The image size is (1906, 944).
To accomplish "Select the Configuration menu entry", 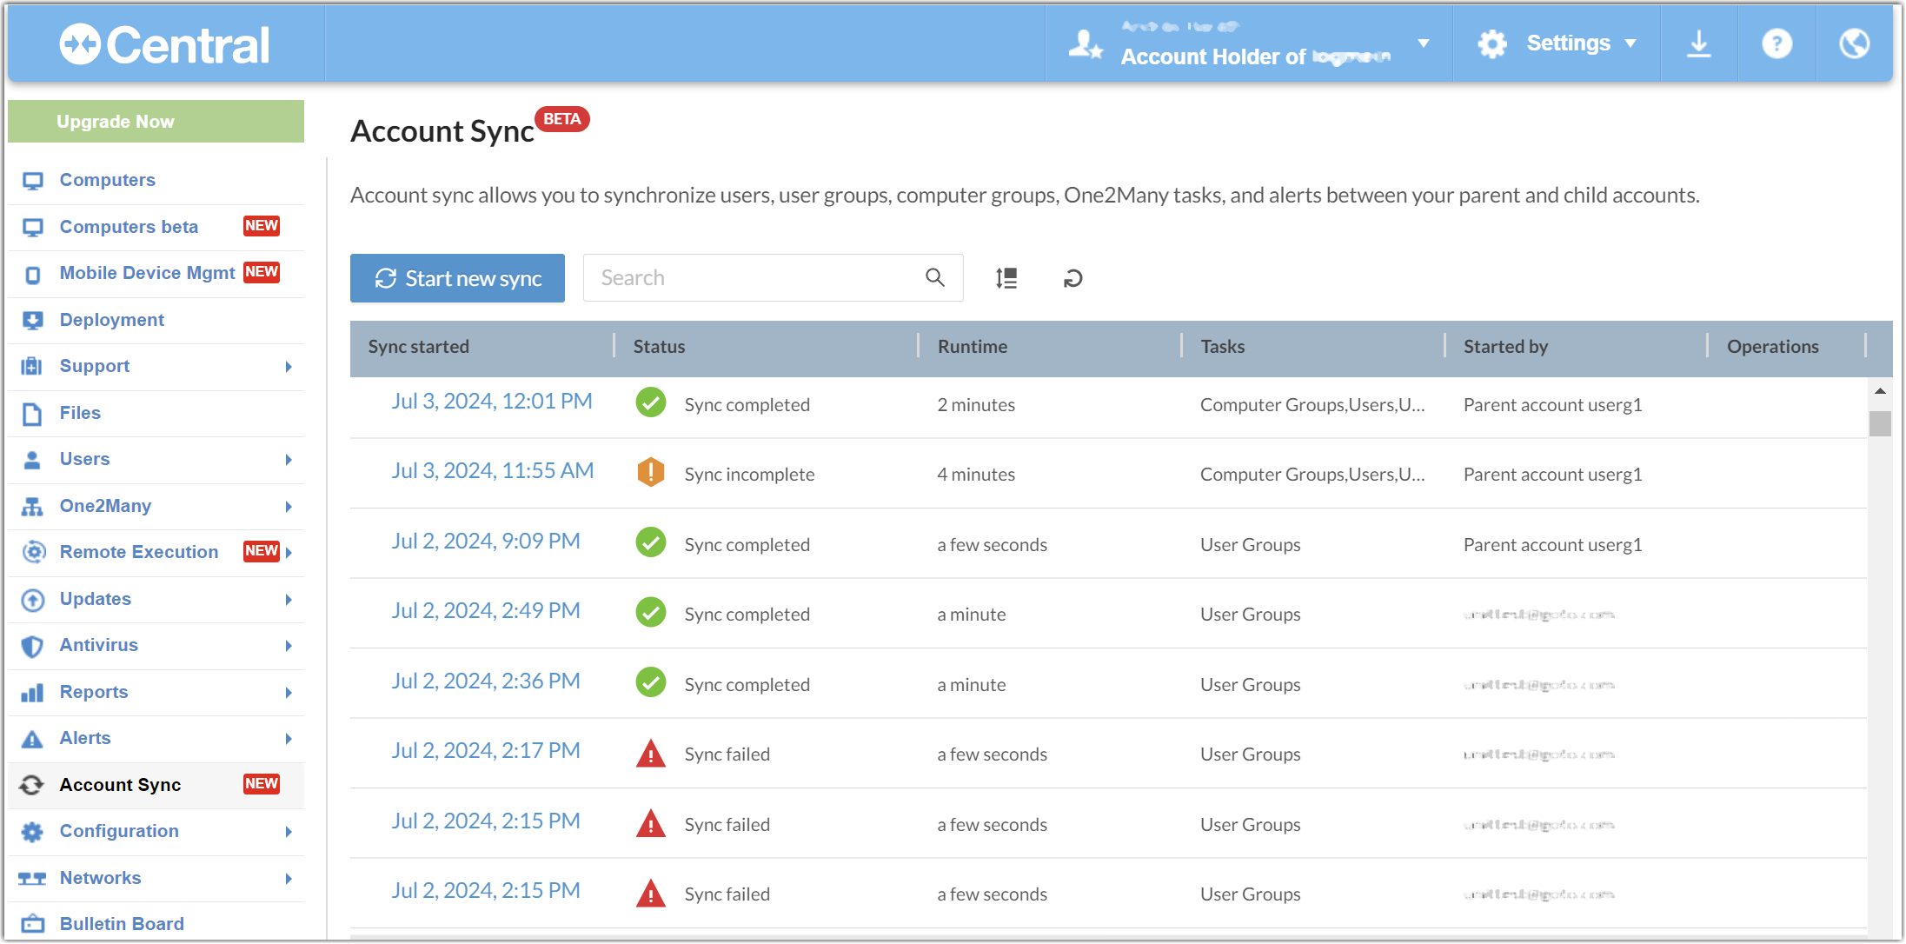I will (x=118, y=831).
